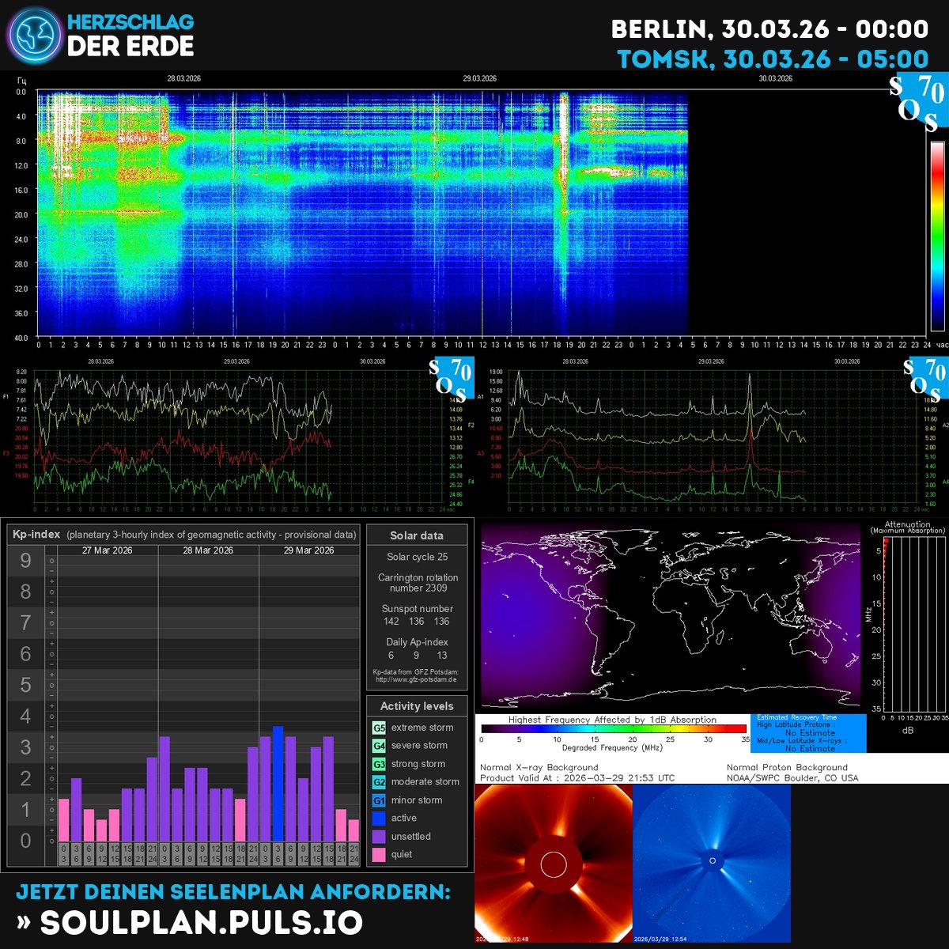Screen dimensions: 949x949
Task: Click the 'Estimated Recovery Time' info box
Action: [x=808, y=733]
